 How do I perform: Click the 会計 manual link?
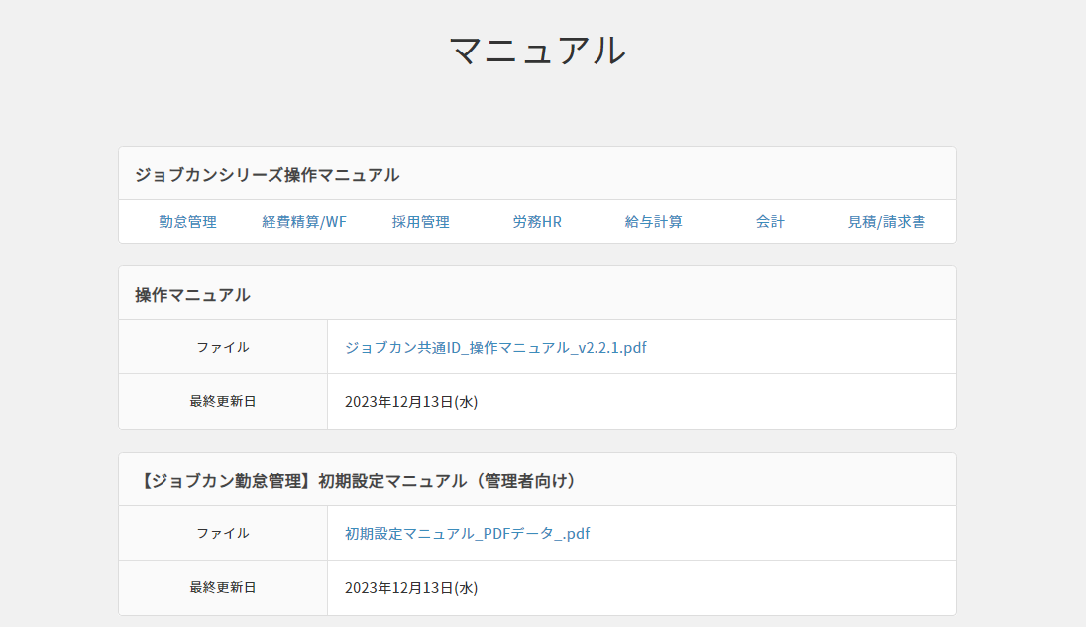(770, 222)
